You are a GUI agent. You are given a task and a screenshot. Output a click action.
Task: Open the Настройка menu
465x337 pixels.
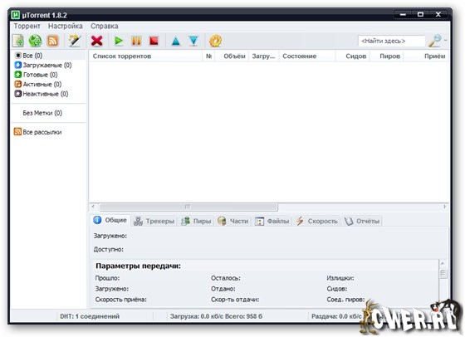[66, 26]
